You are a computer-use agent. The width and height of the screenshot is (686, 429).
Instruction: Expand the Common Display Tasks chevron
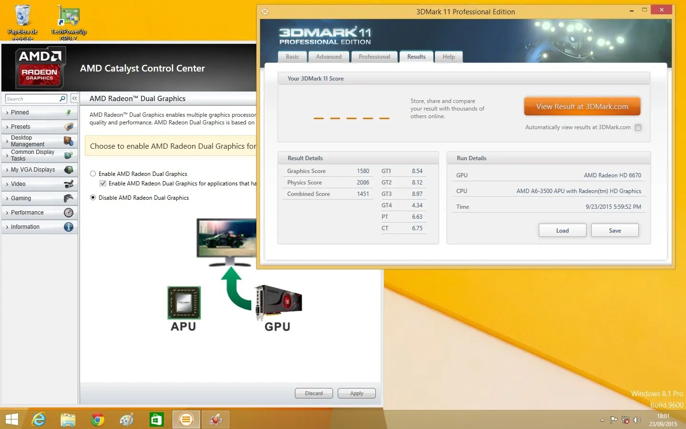[x=7, y=155]
